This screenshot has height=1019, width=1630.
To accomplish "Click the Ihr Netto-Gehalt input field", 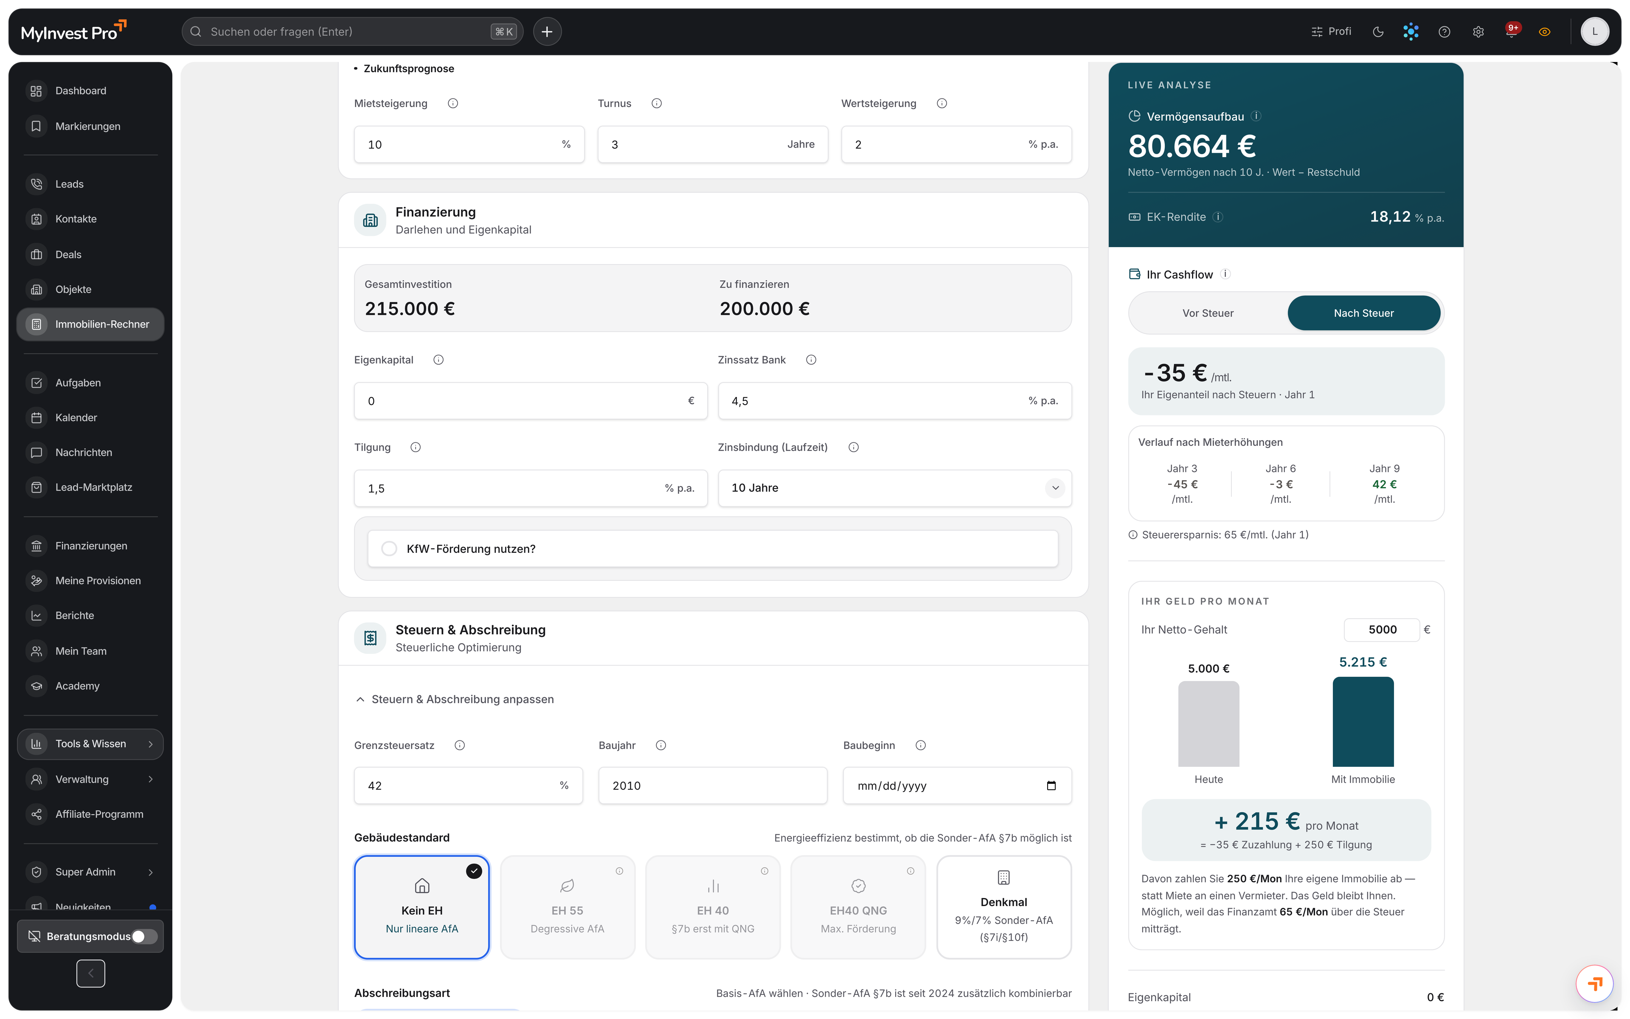I will (1381, 630).
